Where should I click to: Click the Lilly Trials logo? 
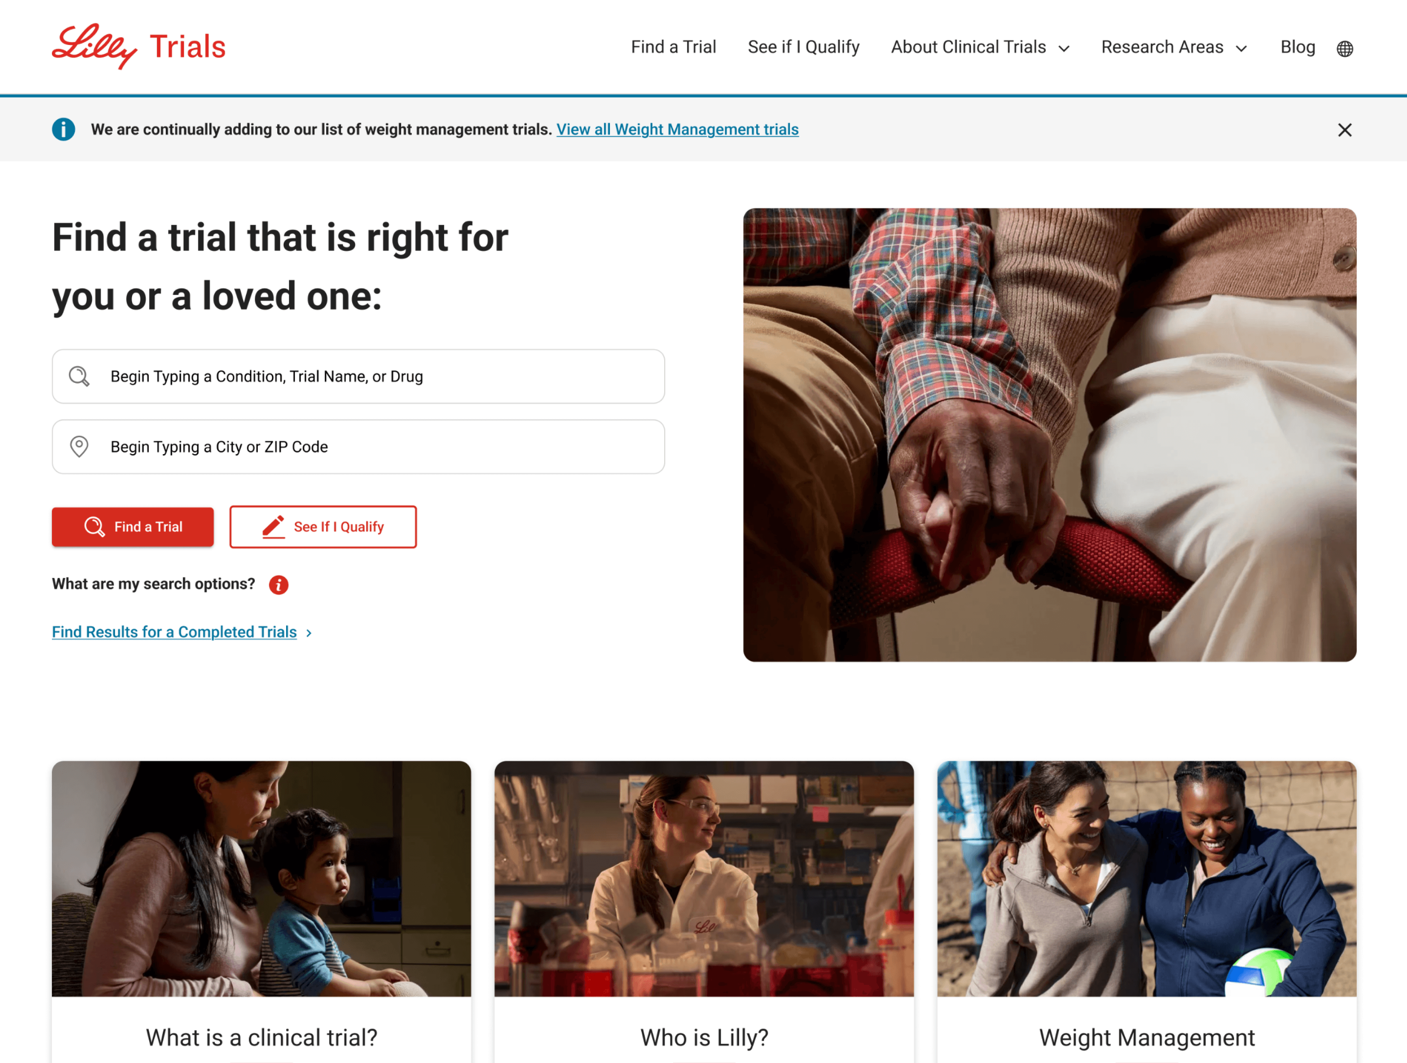coord(139,47)
